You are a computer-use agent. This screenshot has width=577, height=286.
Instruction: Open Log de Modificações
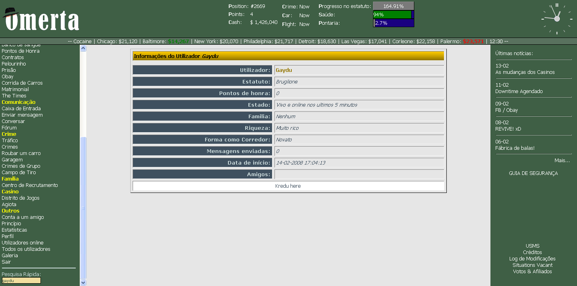pos(532,259)
